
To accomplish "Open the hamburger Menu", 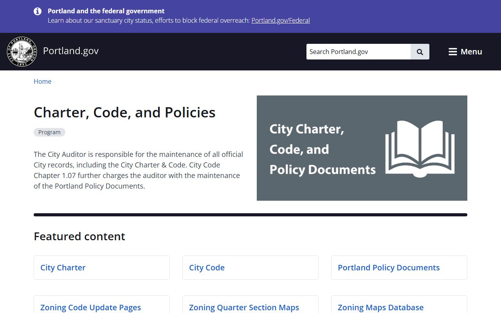I will pos(465,52).
